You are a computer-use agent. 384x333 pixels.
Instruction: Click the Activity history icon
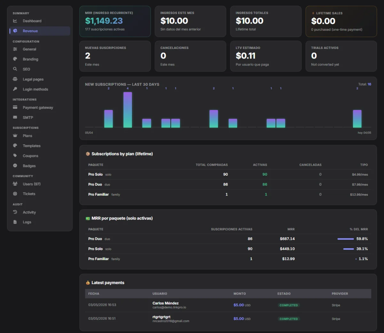point(15,212)
